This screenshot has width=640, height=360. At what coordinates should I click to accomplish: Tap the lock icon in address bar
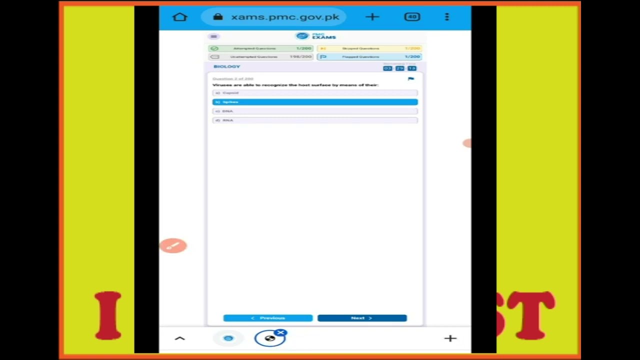tap(217, 17)
